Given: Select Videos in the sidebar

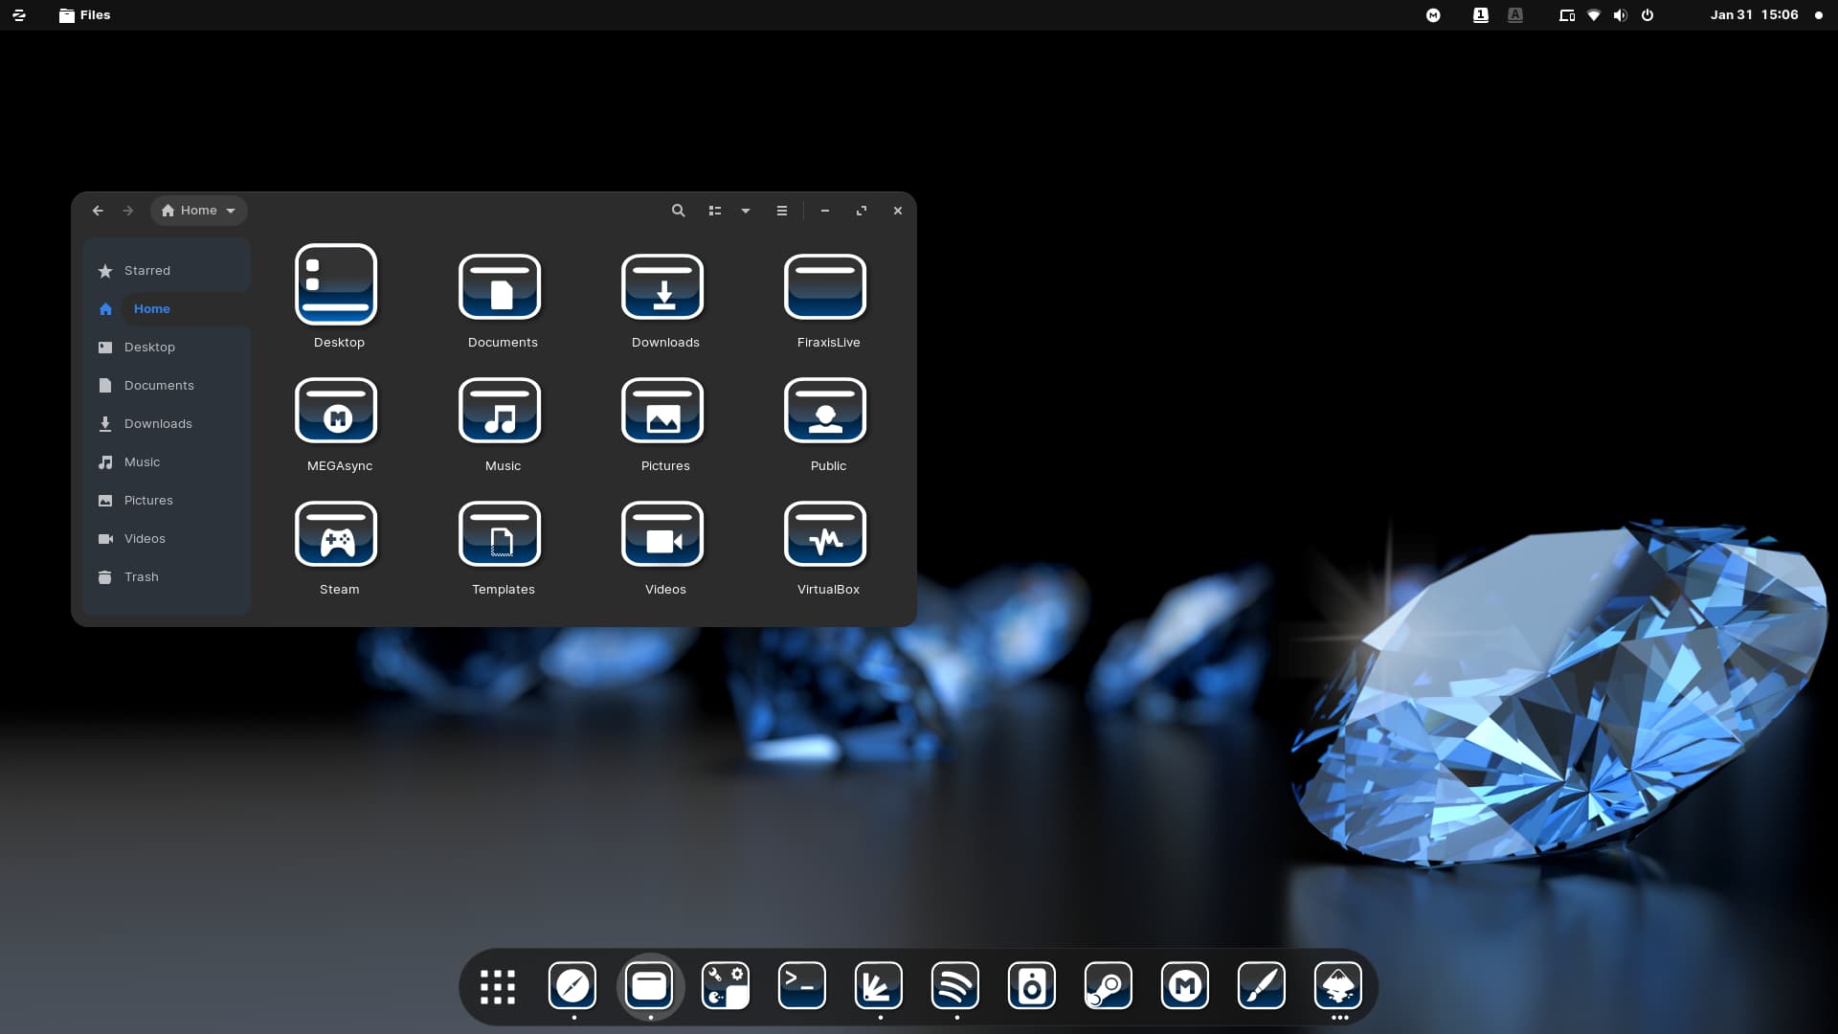Looking at the screenshot, I should [167, 539].
